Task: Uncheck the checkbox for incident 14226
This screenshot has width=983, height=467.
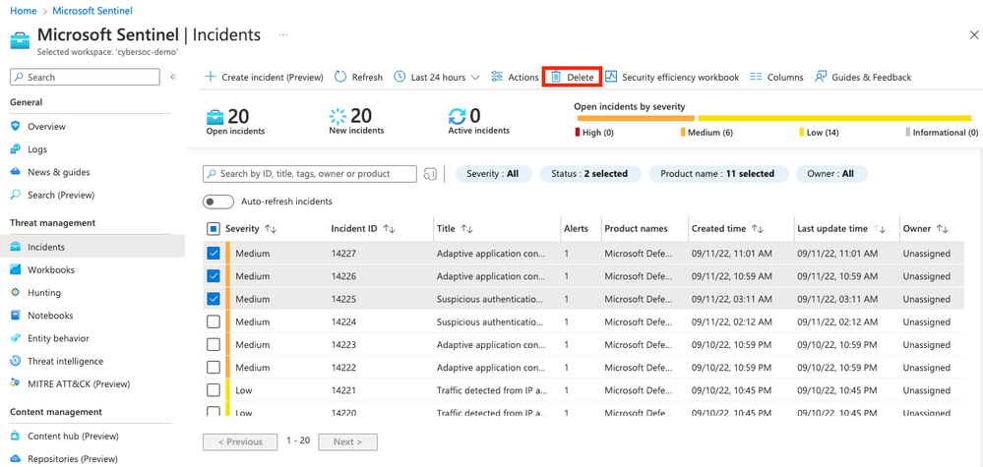Action: pyautogui.click(x=214, y=276)
